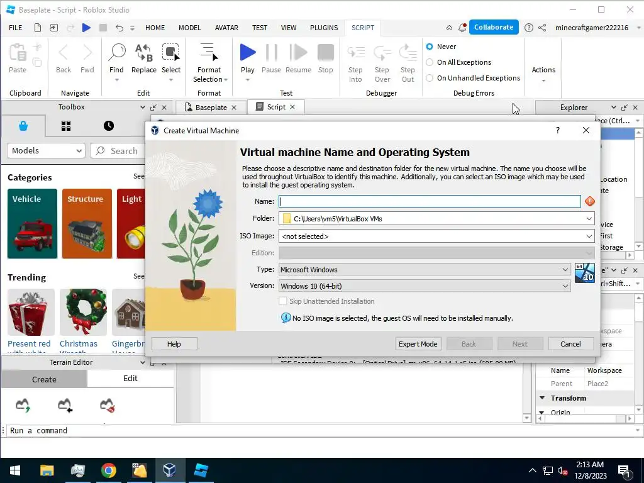Click the Resume button in ribbon
The image size is (644, 483).
coord(298,53)
